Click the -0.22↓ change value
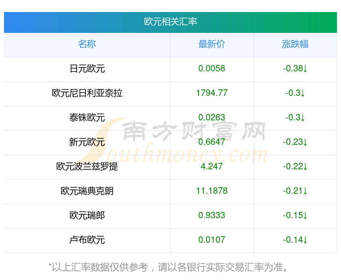This screenshot has height=280, width=341. (295, 166)
